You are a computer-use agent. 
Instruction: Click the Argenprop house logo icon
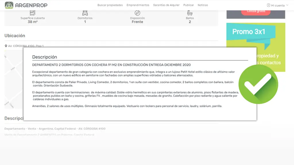point(9,5)
